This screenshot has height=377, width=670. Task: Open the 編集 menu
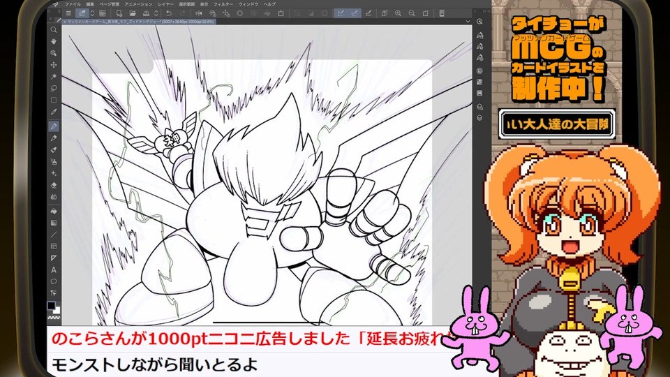(x=90, y=4)
